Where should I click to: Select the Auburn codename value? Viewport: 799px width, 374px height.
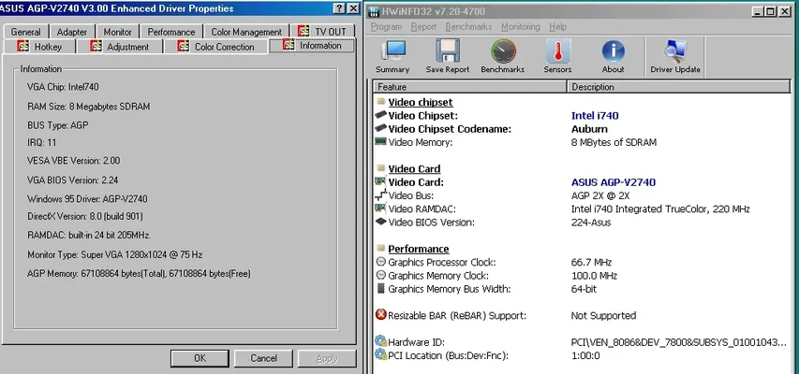[x=589, y=129]
